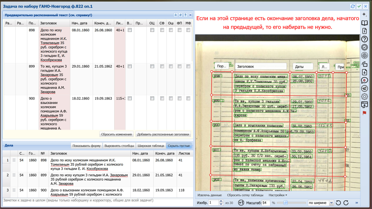Rotate image counterclockwise with bottom toolbar icon

pyautogui.click(x=338, y=203)
